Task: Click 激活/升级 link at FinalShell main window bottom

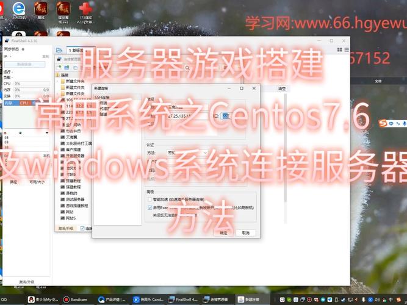Action: (x=27, y=282)
